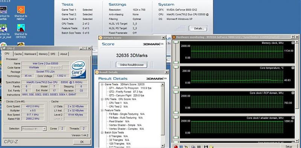Click the help question mark on Hardware monitoring
The image size is (301, 148).
[x=293, y=37]
